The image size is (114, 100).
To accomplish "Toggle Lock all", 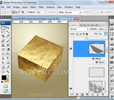I will (87, 34).
